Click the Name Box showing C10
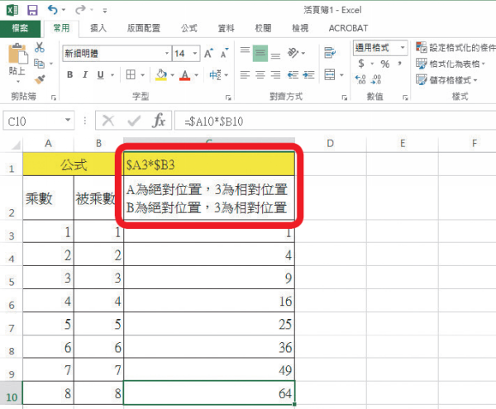This screenshot has width=496, height=409. click(x=39, y=121)
